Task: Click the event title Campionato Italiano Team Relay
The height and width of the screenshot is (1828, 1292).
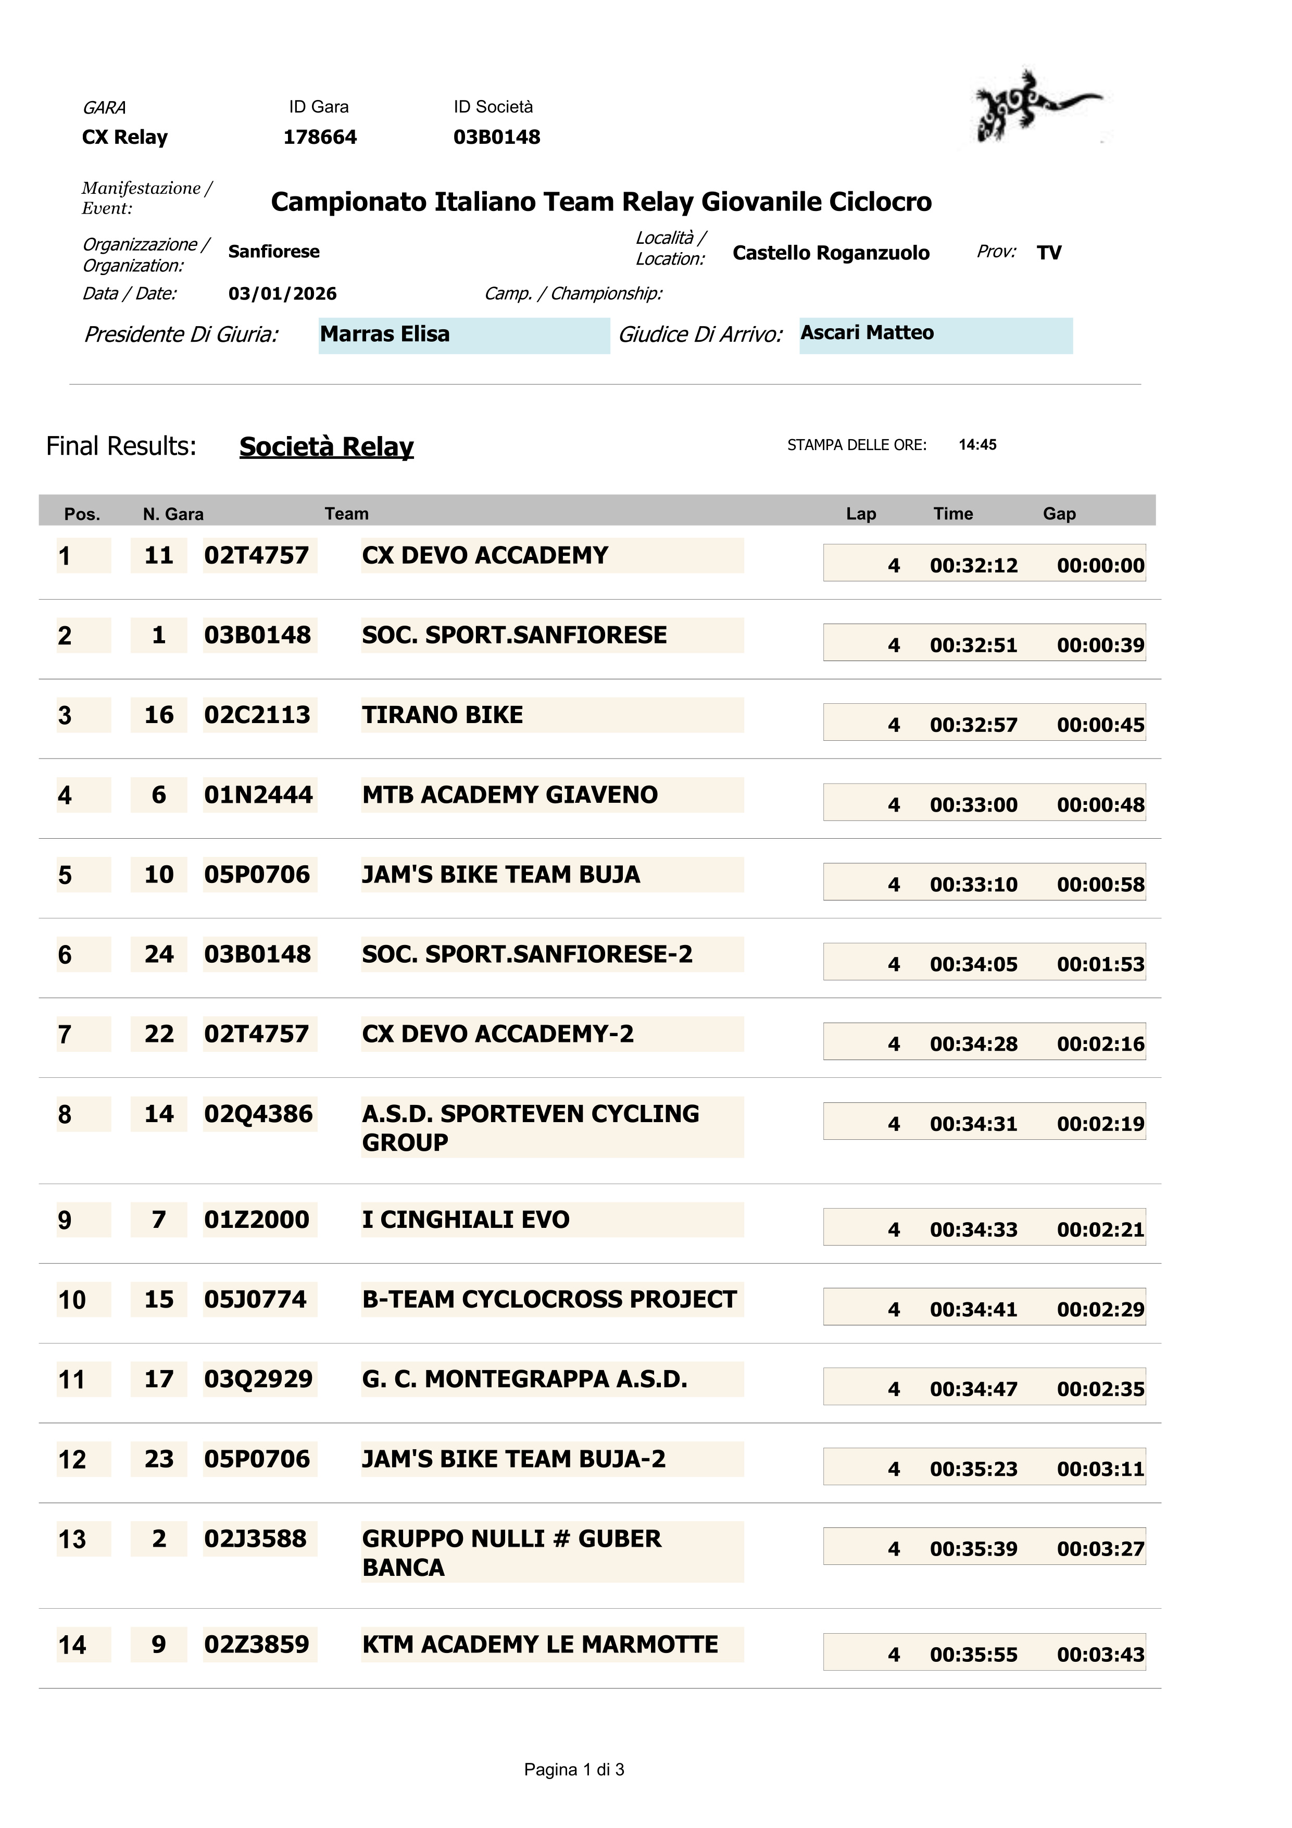Action: [x=601, y=202]
